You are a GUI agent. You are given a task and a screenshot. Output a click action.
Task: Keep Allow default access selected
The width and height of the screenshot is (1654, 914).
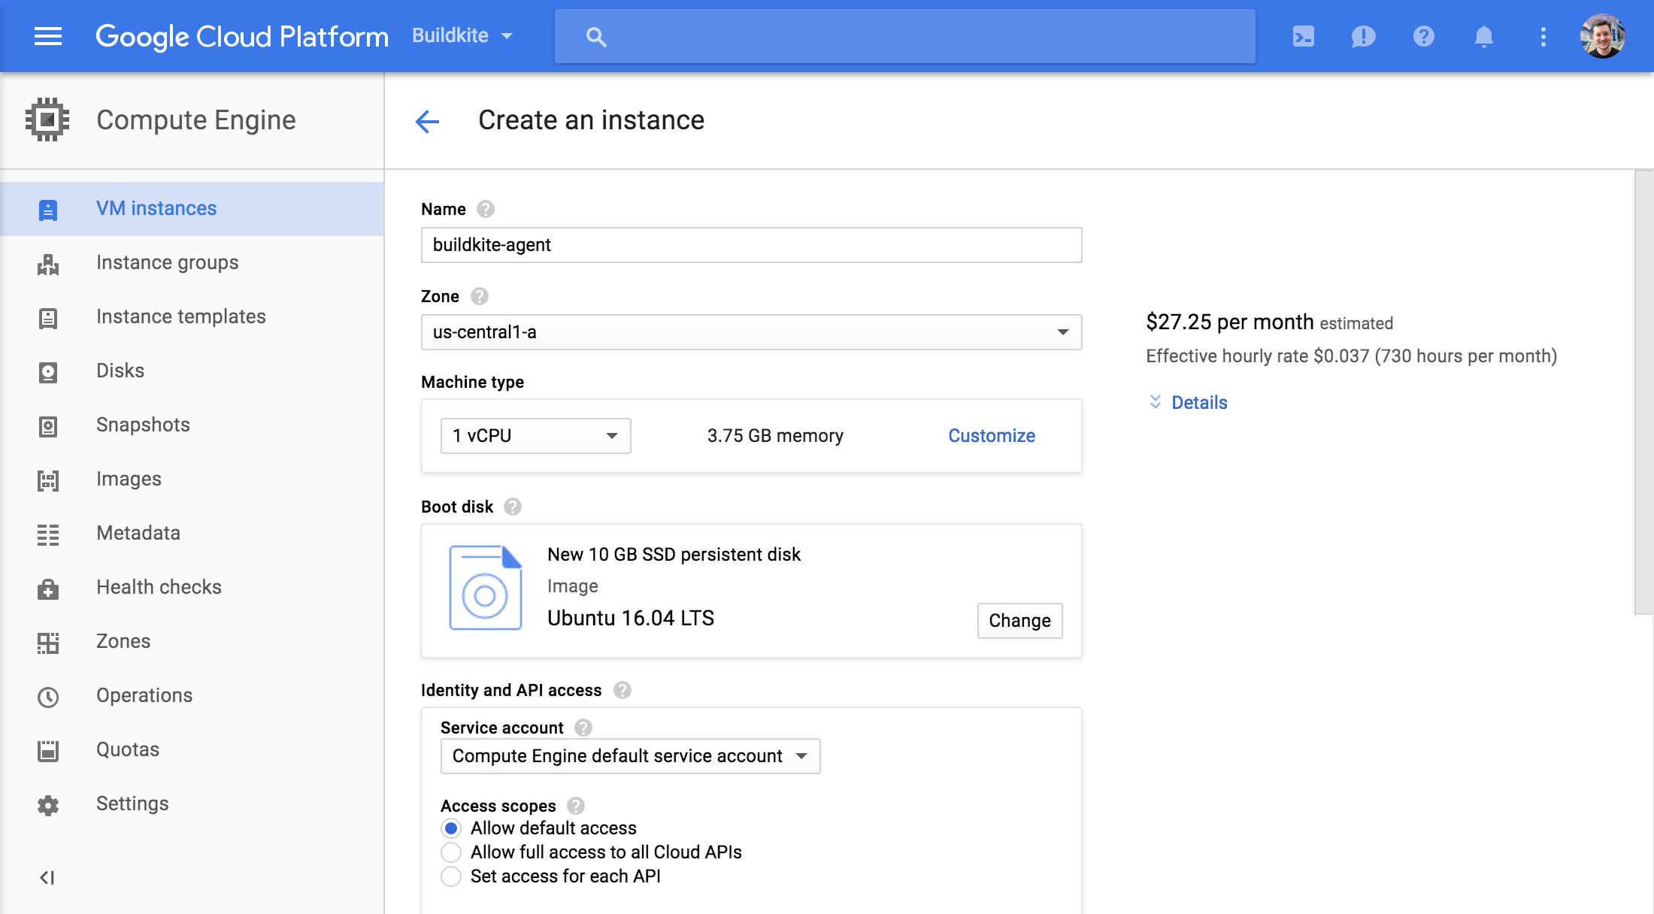point(451,828)
